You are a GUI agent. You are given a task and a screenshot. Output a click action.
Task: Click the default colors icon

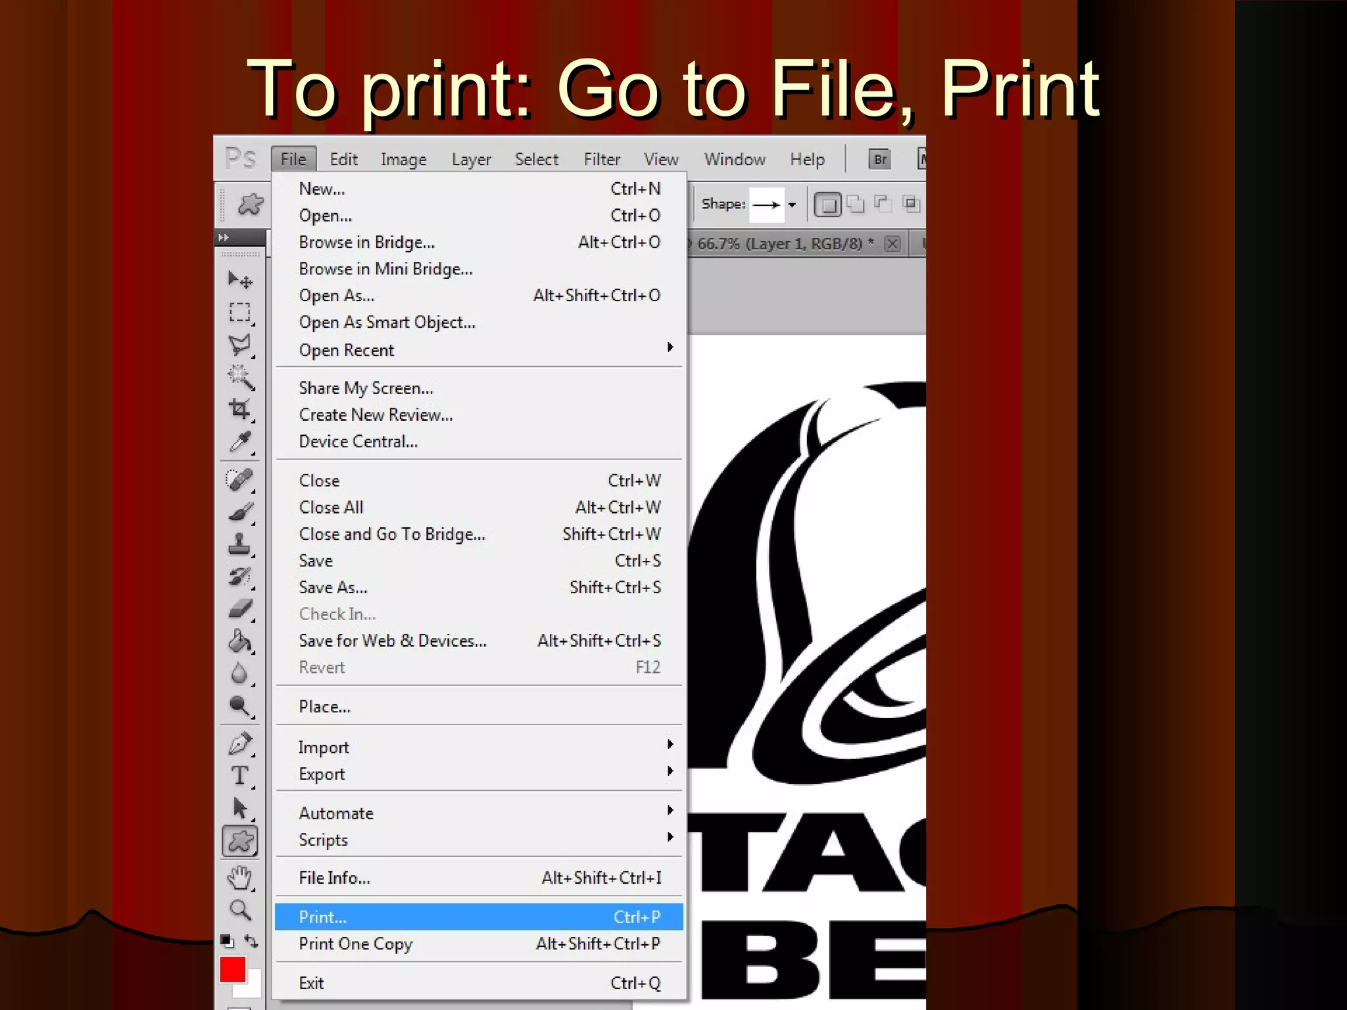[x=227, y=941]
